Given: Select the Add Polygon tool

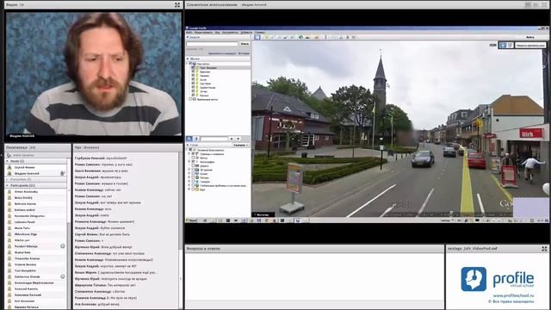Looking at the screenshot, I should pyautogui.click(x=273, y=37).
